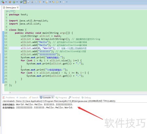Open the Run Last Tool dropdown arrow
Image resolution: width=147 pixels, height=134 pixels.
click(6, 2)
